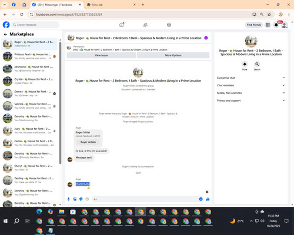The width and height of the screenshot is (294, 235).
Task: Open the Friends icon in top navigation
Action: 145,25
